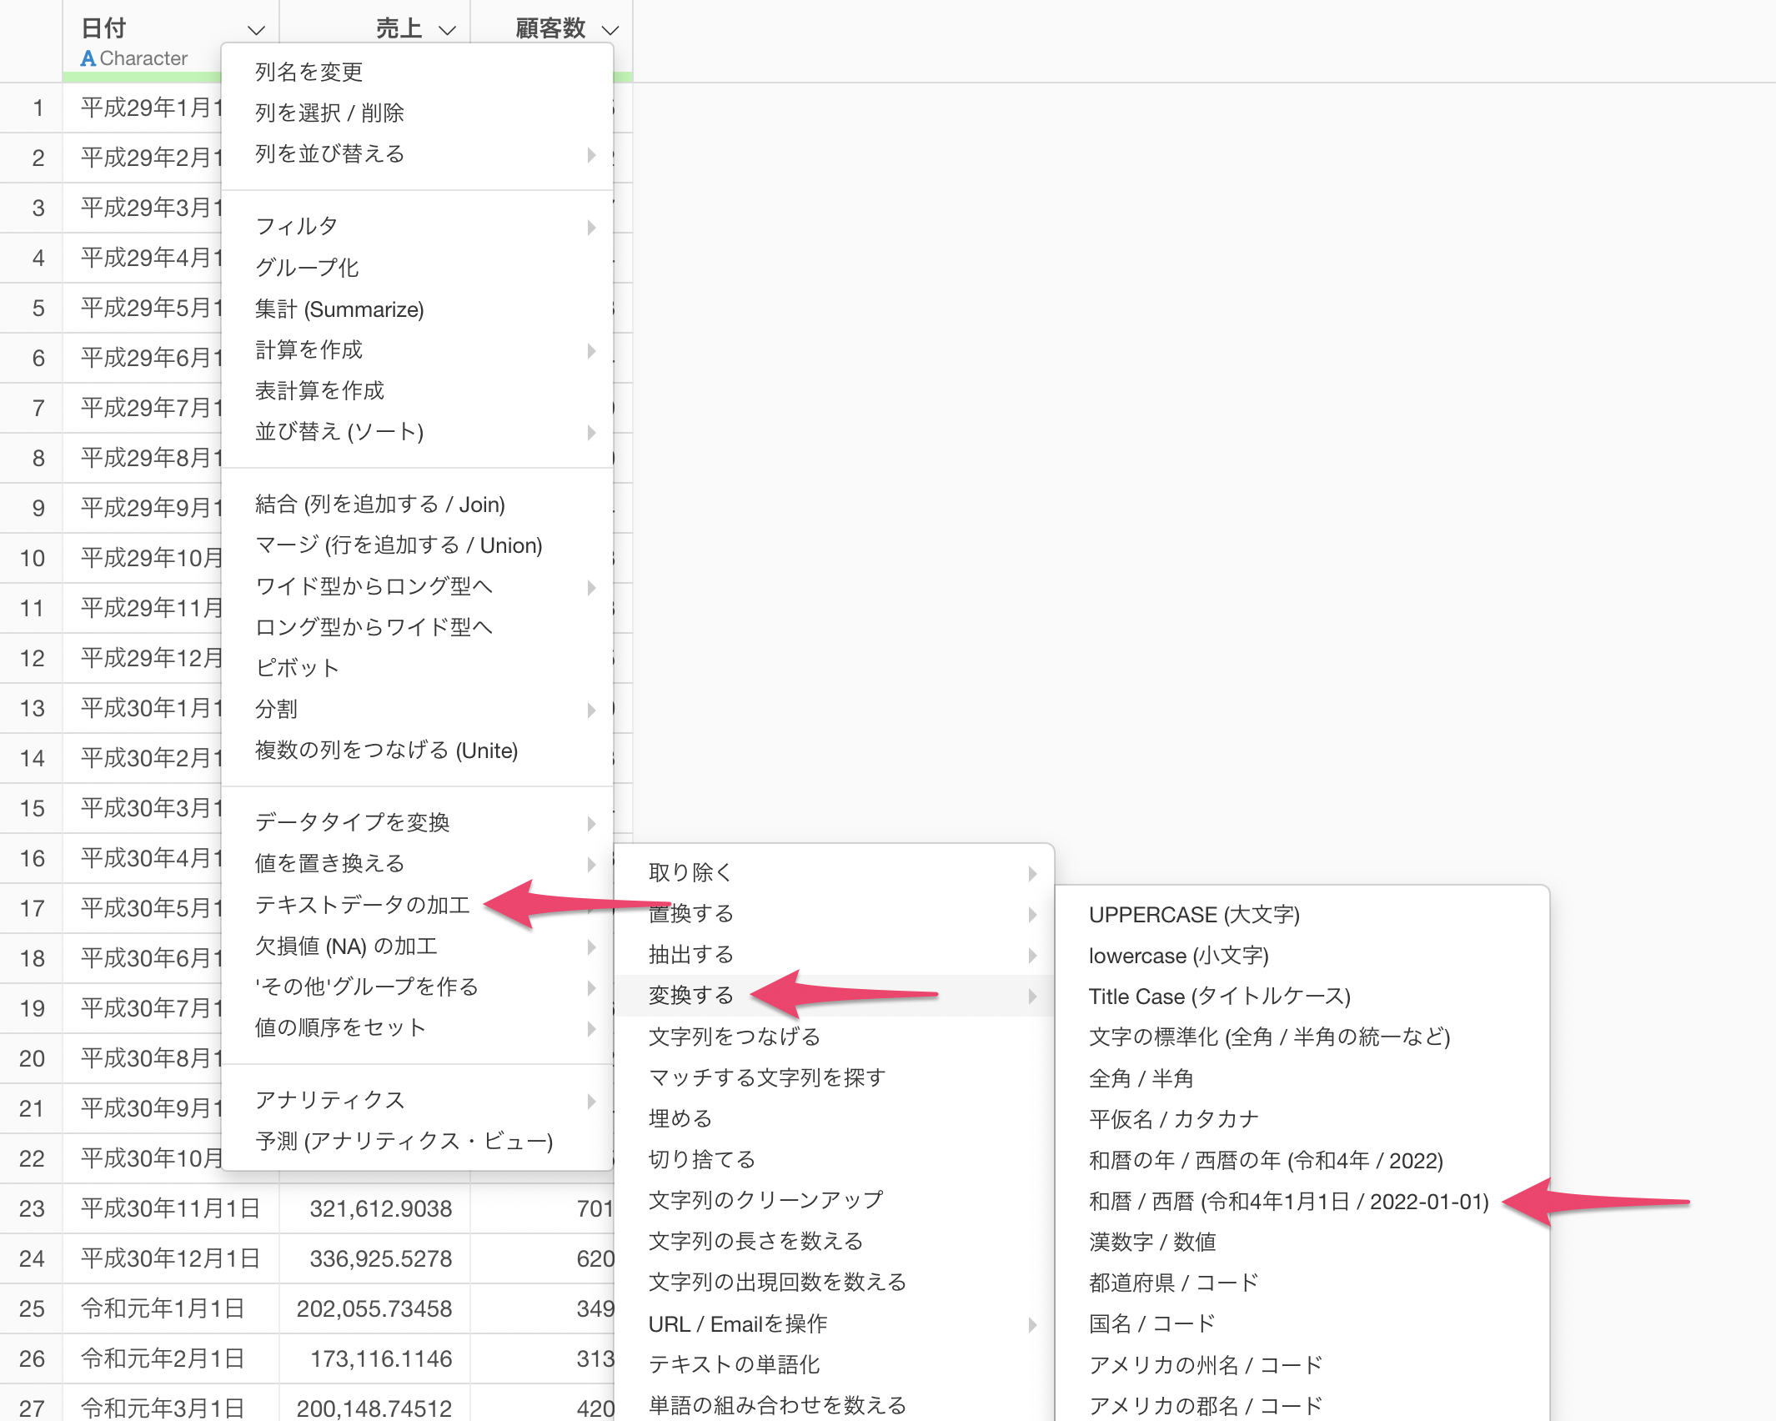Expand 'その他'グループを作る submenu

[x=417, y=987]
